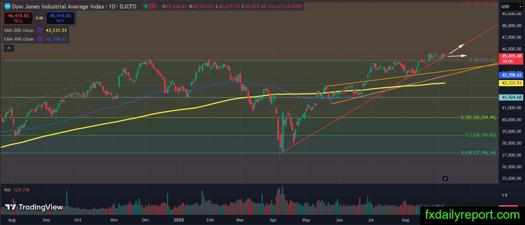Click the Feb label on the time axis

point(210,220)
